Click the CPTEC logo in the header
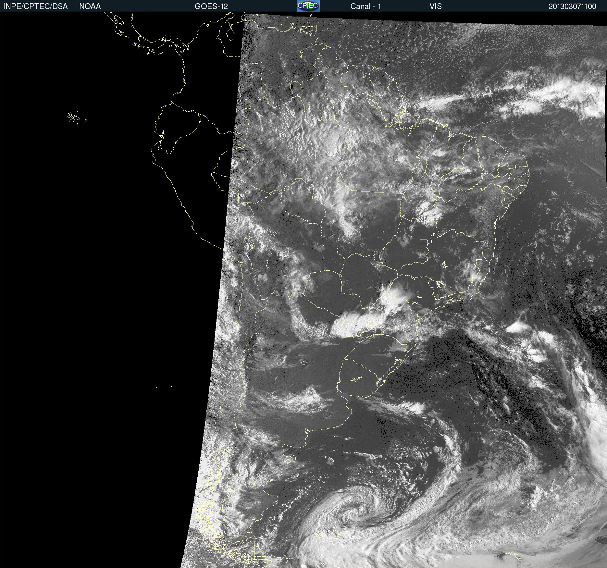 click(308, 6)
